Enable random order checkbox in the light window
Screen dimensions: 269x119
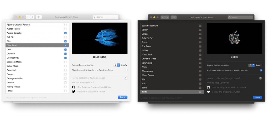tap(126, 70)
